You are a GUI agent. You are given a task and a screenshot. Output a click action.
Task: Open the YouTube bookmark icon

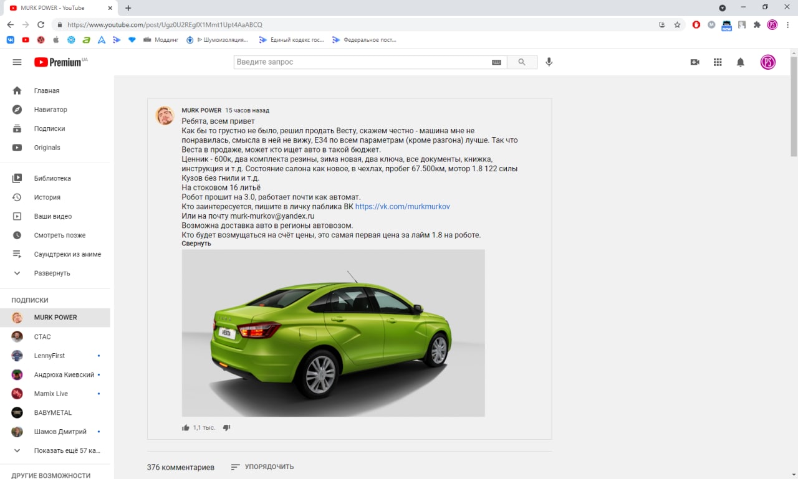tap(26, 40)
